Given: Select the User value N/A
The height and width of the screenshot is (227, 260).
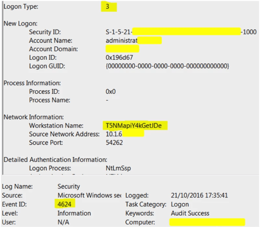Looking at the screenshot, I should [63, 222].
